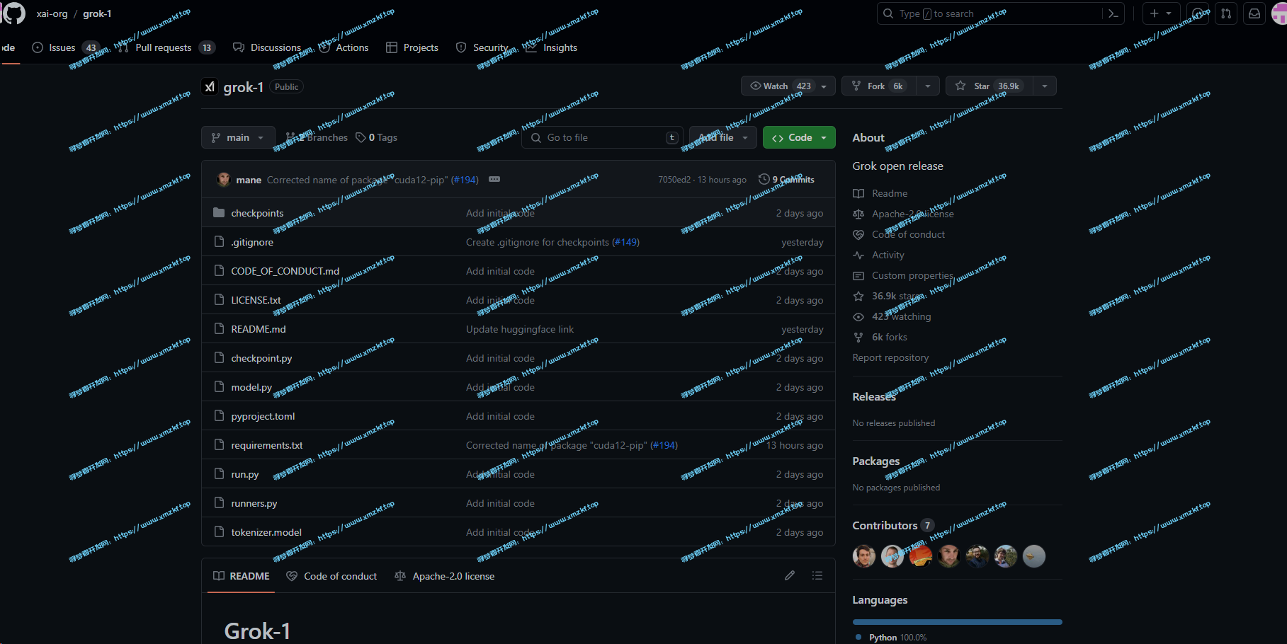View the 0 Tags link

377,137
